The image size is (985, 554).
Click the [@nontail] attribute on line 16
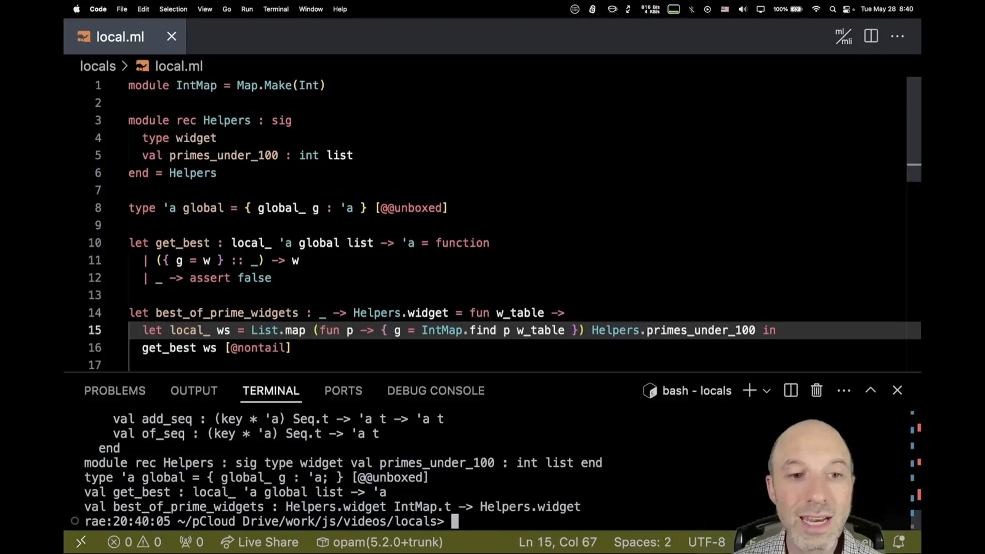[258, 348]
